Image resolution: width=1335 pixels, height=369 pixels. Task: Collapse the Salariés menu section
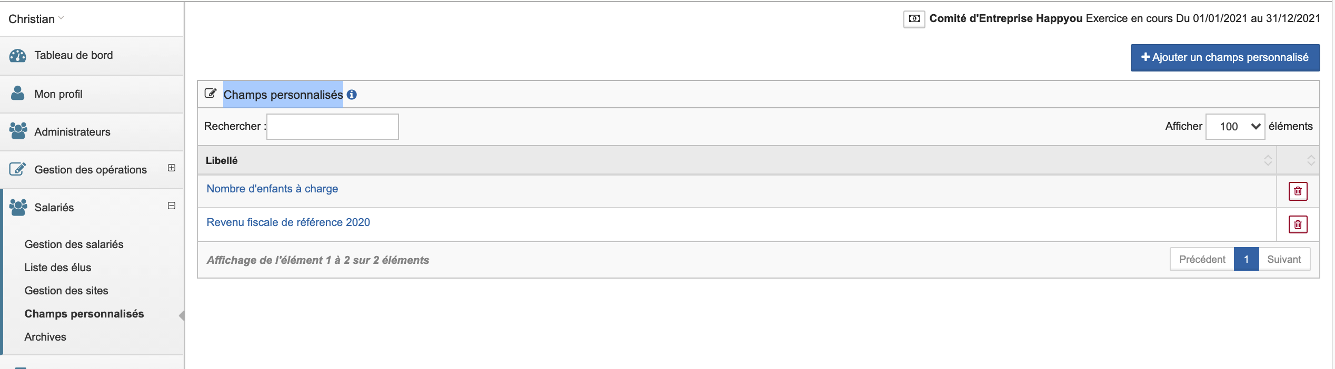point(172,206)
